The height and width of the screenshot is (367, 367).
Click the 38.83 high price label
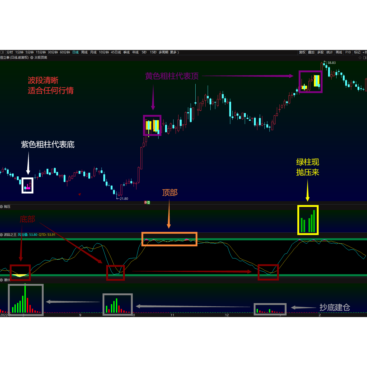[332, 63]
